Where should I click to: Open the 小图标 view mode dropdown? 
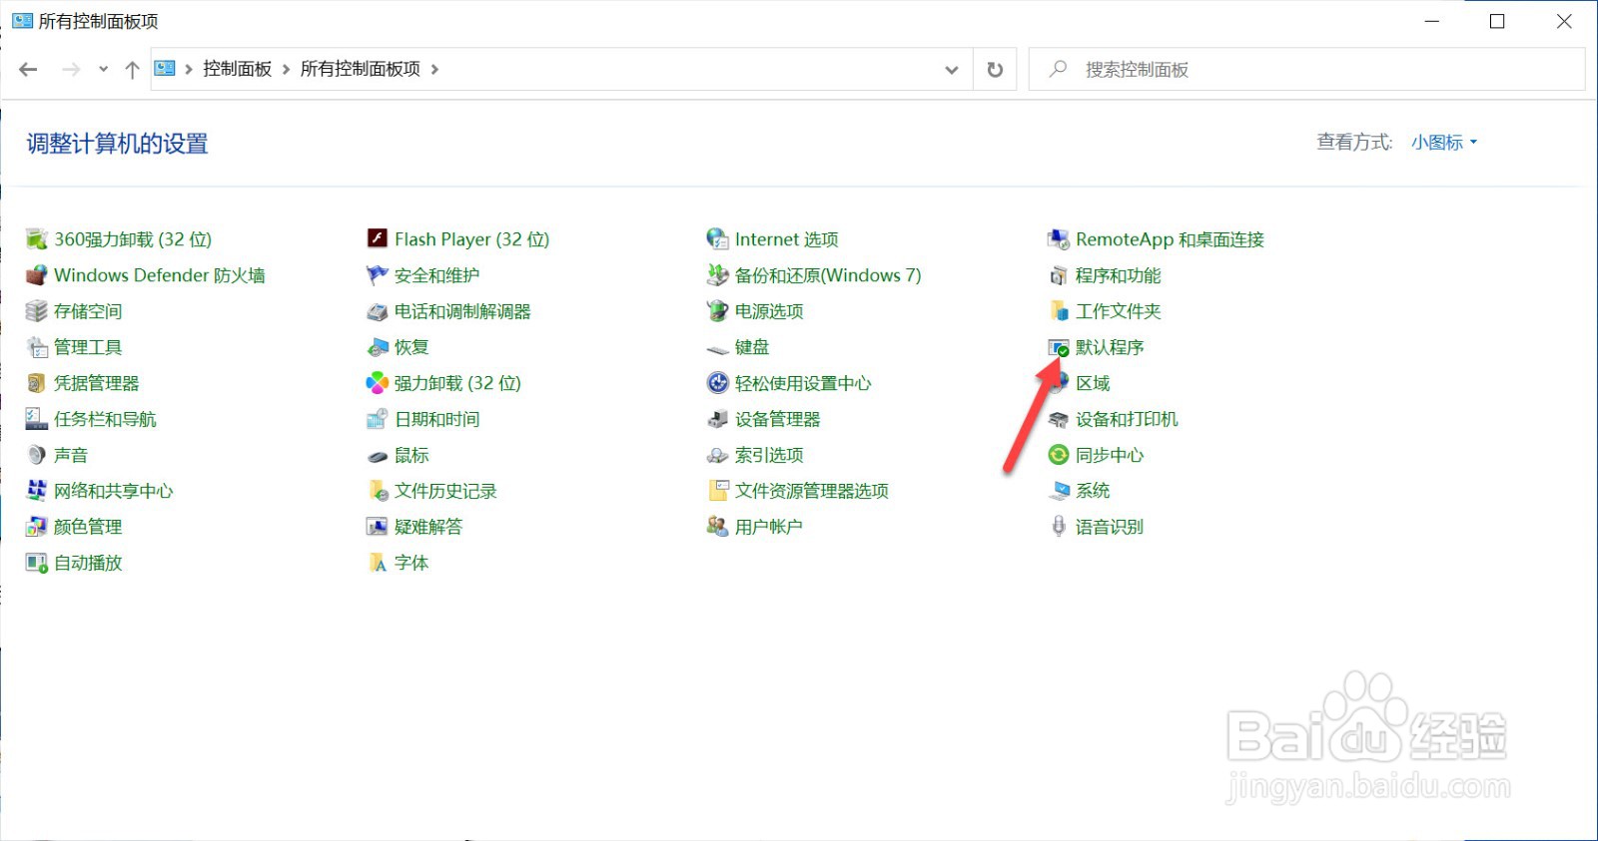[x=1444, y=143]
